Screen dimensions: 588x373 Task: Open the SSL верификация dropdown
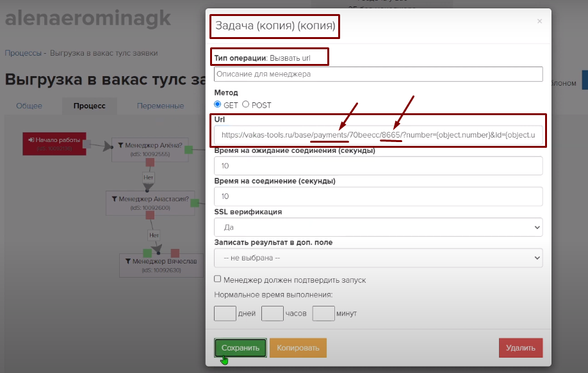[378, 227]
